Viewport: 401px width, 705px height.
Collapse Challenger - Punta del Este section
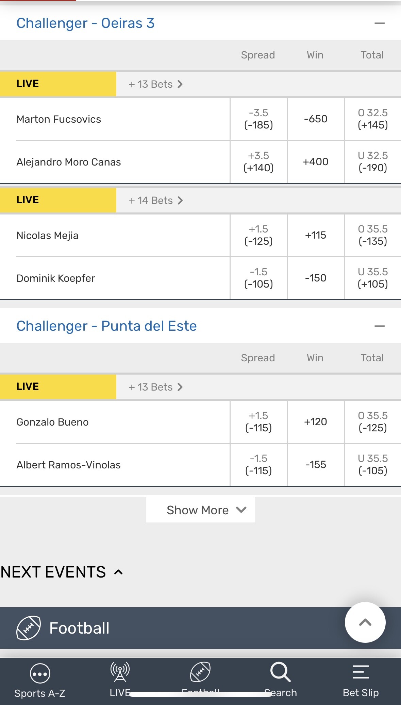tap(379, 326)
